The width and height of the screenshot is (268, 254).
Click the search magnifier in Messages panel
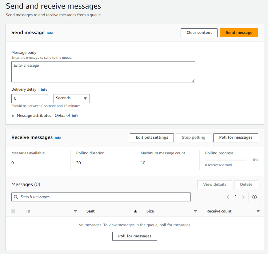coord(15,197)
